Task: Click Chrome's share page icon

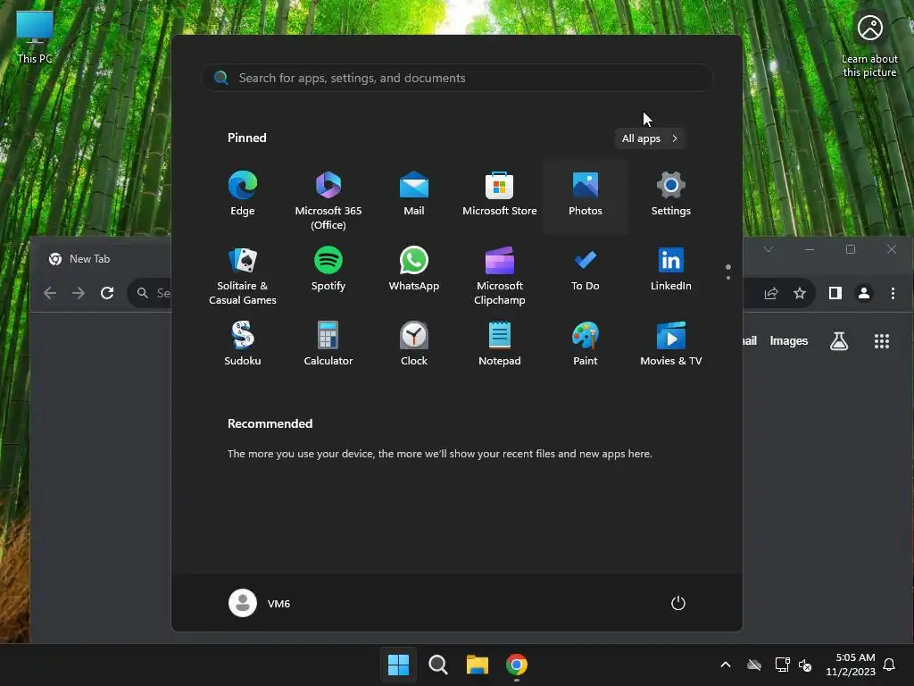Action: click(771, 293)
